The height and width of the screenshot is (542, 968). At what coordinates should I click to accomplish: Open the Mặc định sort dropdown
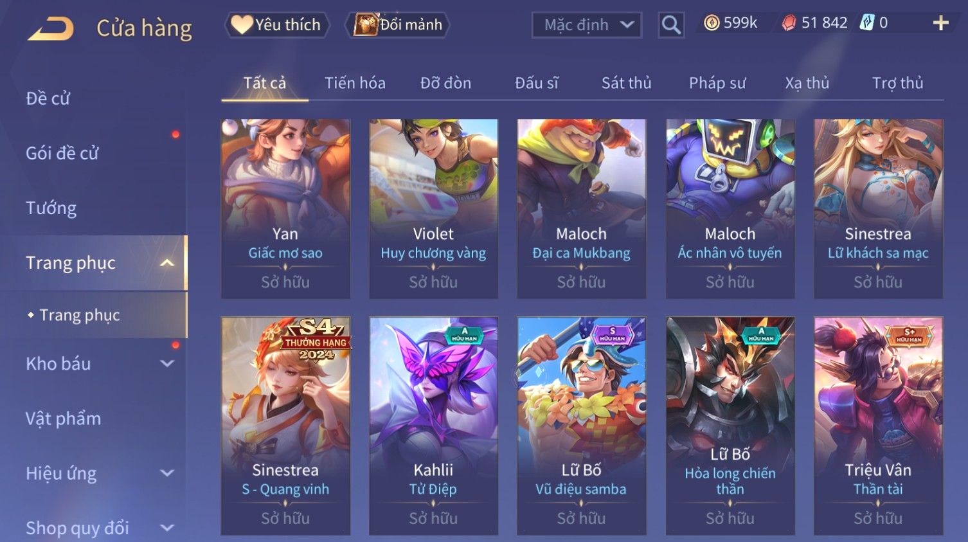[587, 25]
